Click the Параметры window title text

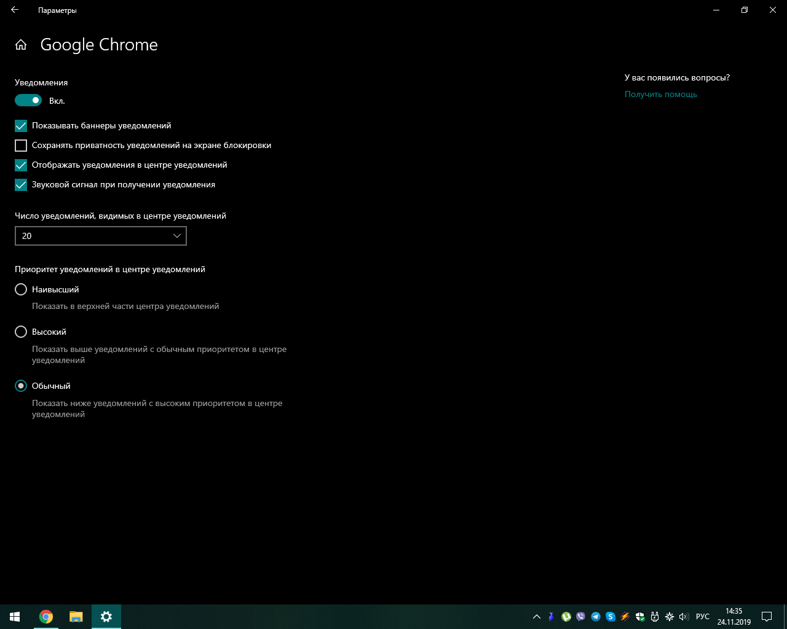pyautogui.click(x=57, y=10)
